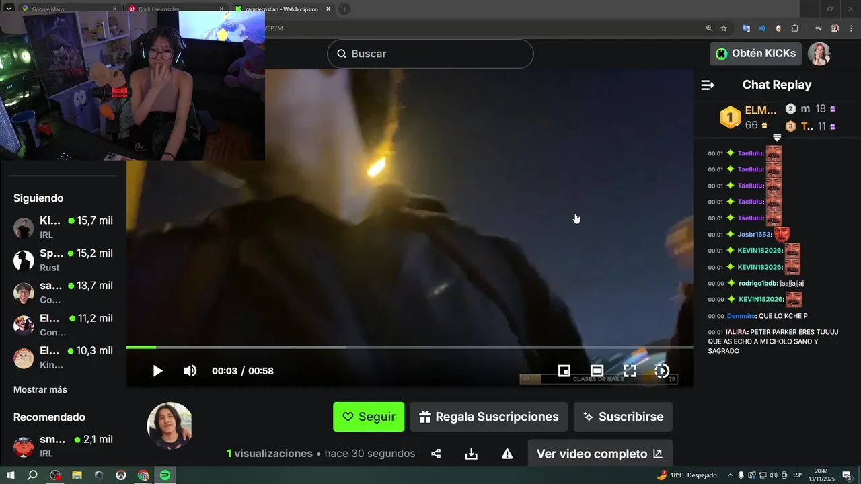The height and width of the screenshot is (484, 861).
Task: Collapse the Chat Replay panel icon
Action: pos(707,85)
